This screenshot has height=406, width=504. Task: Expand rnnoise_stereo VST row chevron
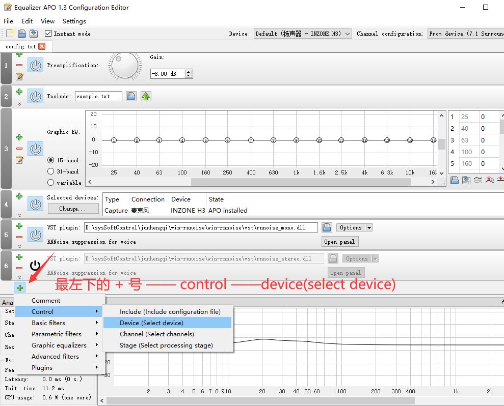[x=19, y=277]
